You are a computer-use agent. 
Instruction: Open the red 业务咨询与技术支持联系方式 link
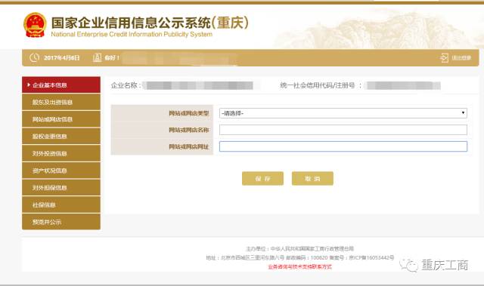[299, 267]
